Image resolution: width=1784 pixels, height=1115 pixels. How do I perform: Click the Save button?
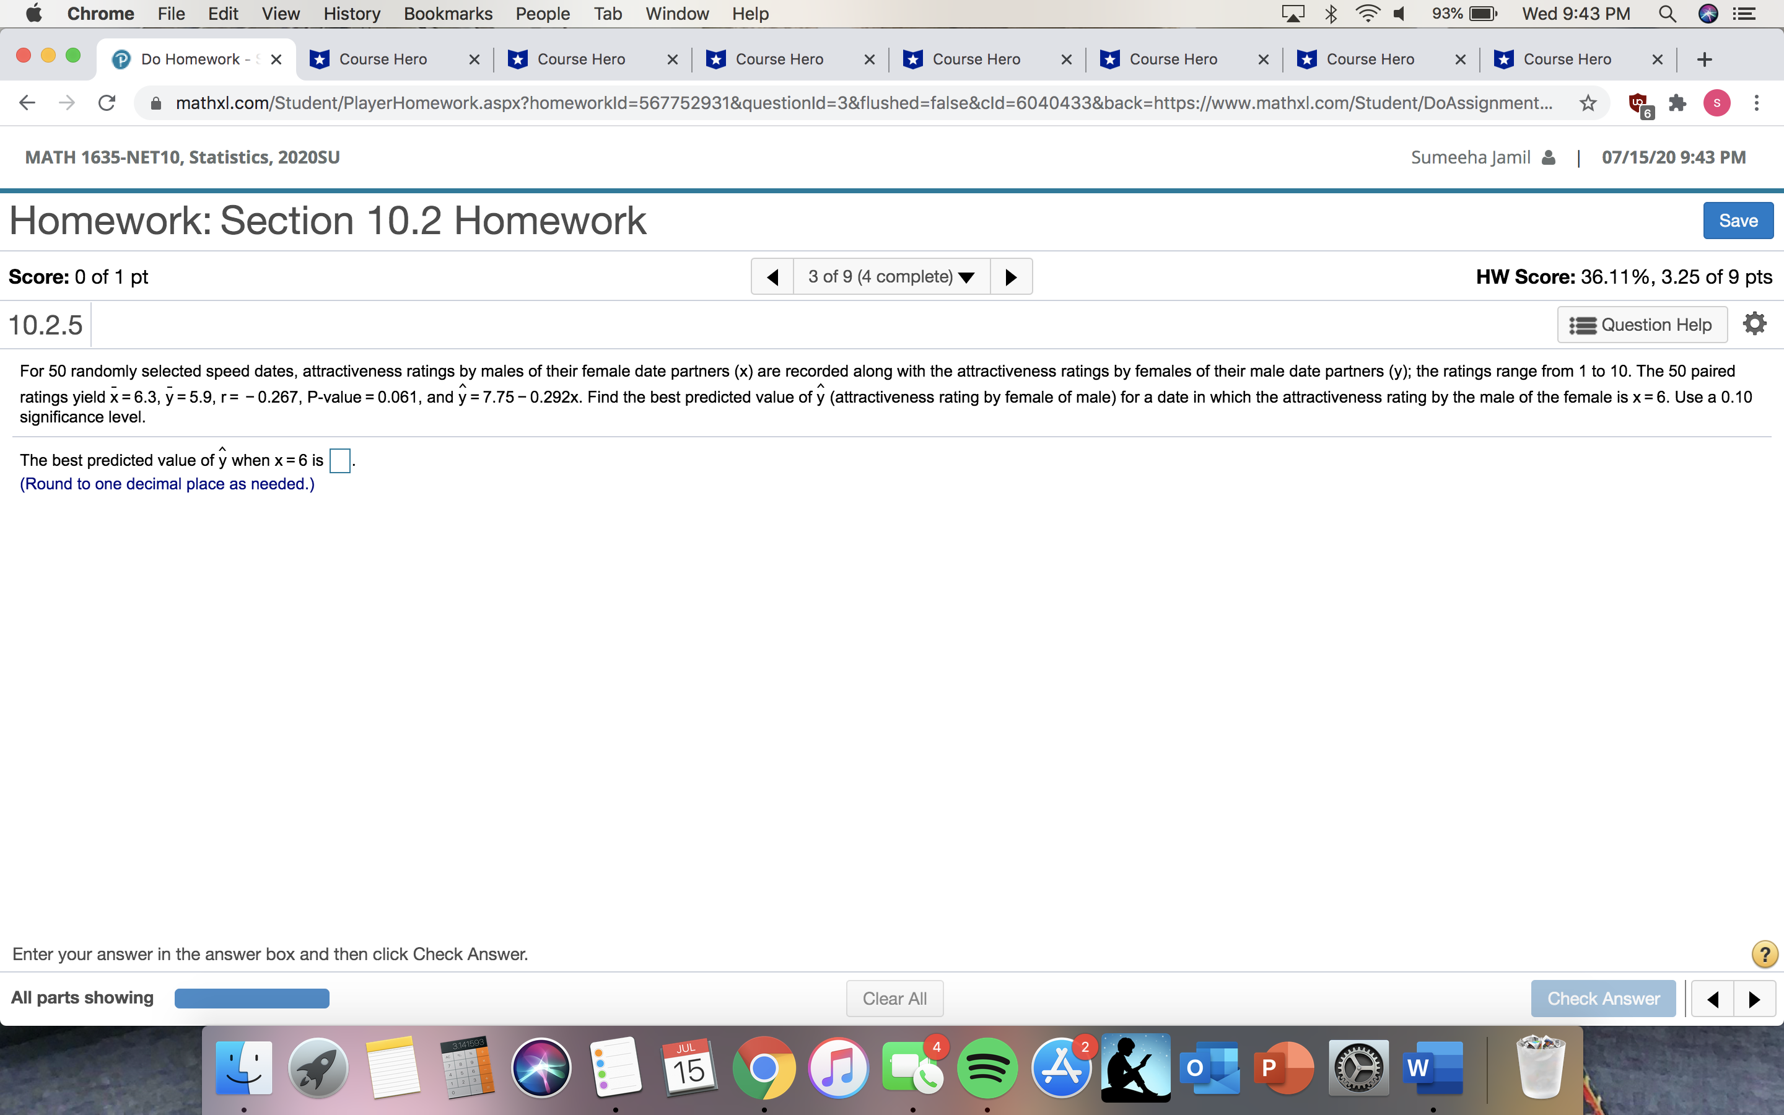click(x=1738, y=220)
